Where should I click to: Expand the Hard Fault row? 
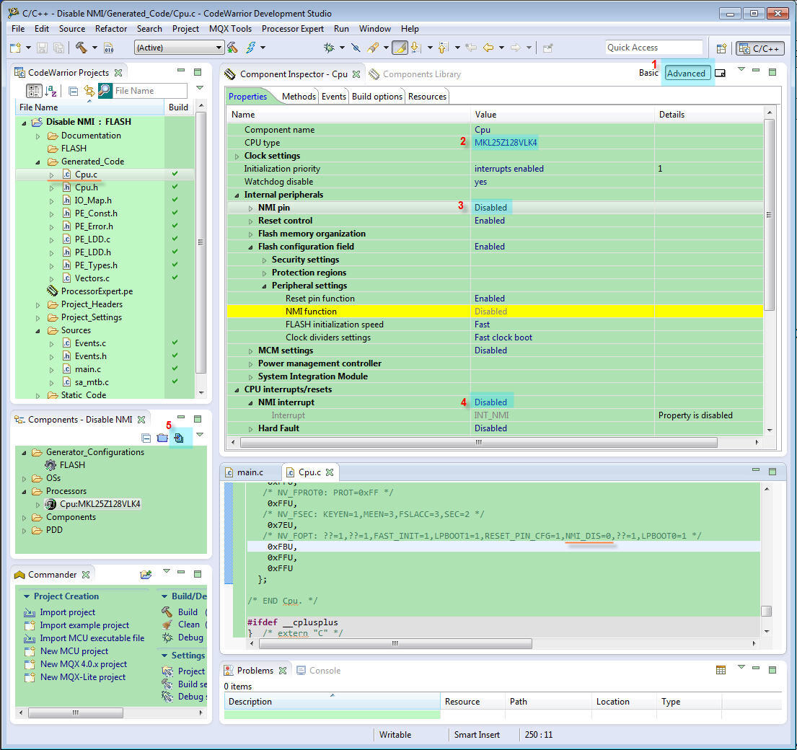[250, 429]
